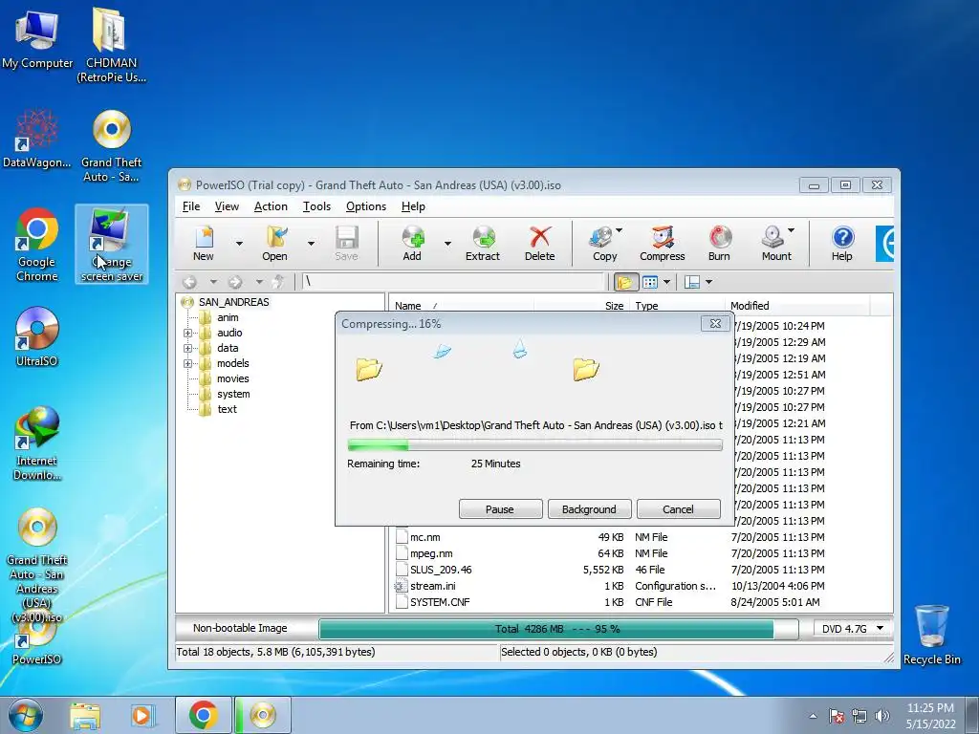This screenshot has width=979, height=734.
Task: Open Windows Explorer from taskbar
Action: tap(85, 715)
